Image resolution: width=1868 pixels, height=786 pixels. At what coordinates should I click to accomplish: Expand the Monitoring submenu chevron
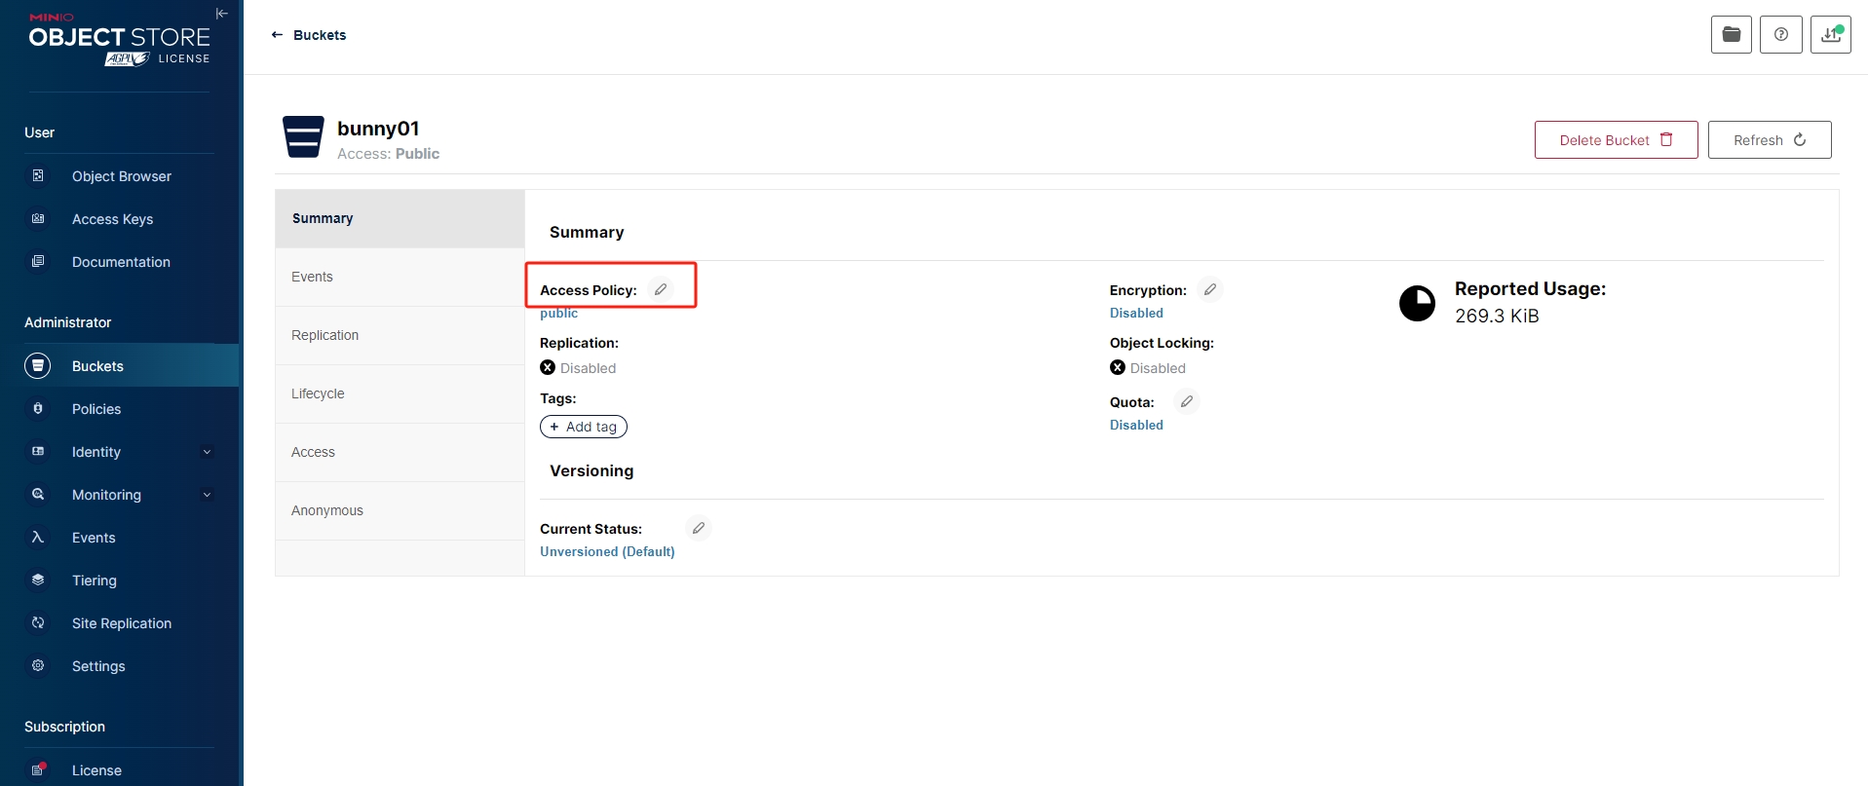(207, 495)
